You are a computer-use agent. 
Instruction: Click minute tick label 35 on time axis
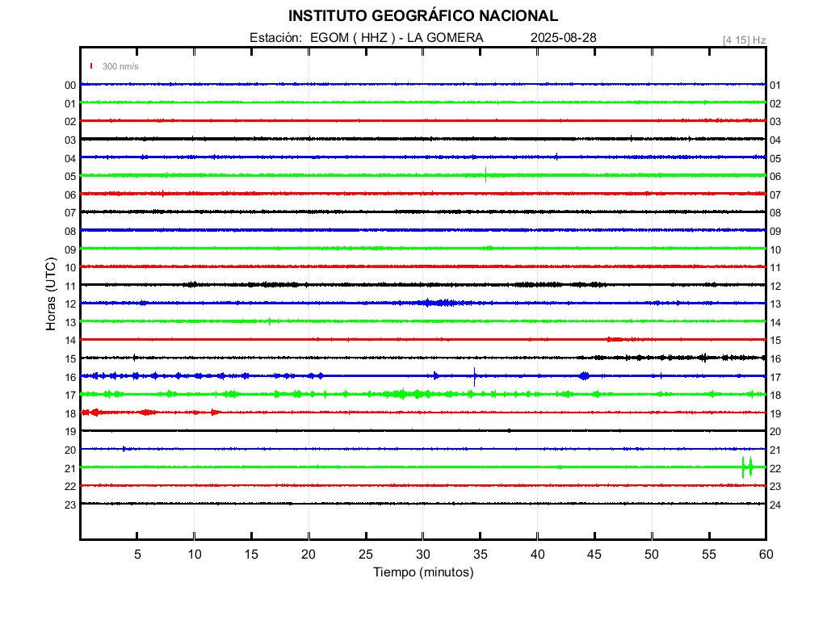pyautogui.click(x=480, y=554)
